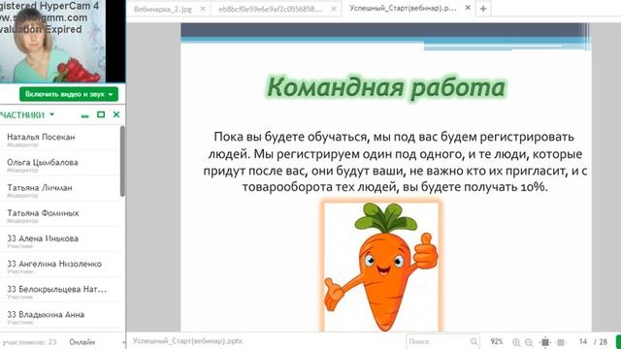Fit slide to width using the light square icon
Image resolution: width=621 pixels, height=349 pixels.
(x=561, y=341)
